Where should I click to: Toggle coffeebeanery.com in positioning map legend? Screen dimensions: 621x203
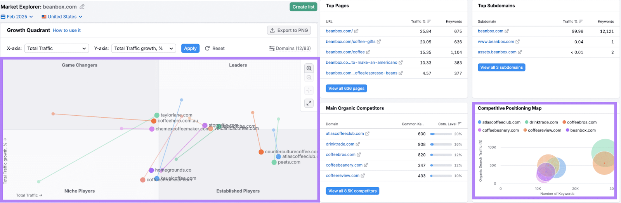[498, 130]
